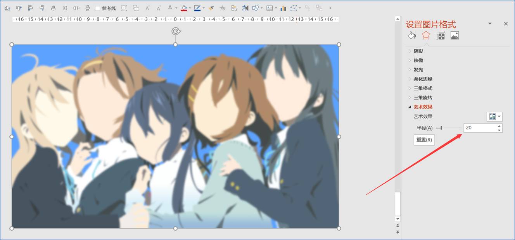Click the group objects icon
The width and height of the screenshot is (515, 240).
(x=124, y=8)
